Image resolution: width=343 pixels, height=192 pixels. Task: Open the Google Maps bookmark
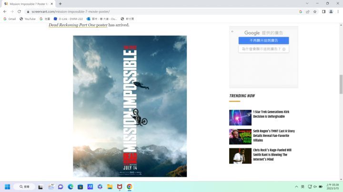45,19
